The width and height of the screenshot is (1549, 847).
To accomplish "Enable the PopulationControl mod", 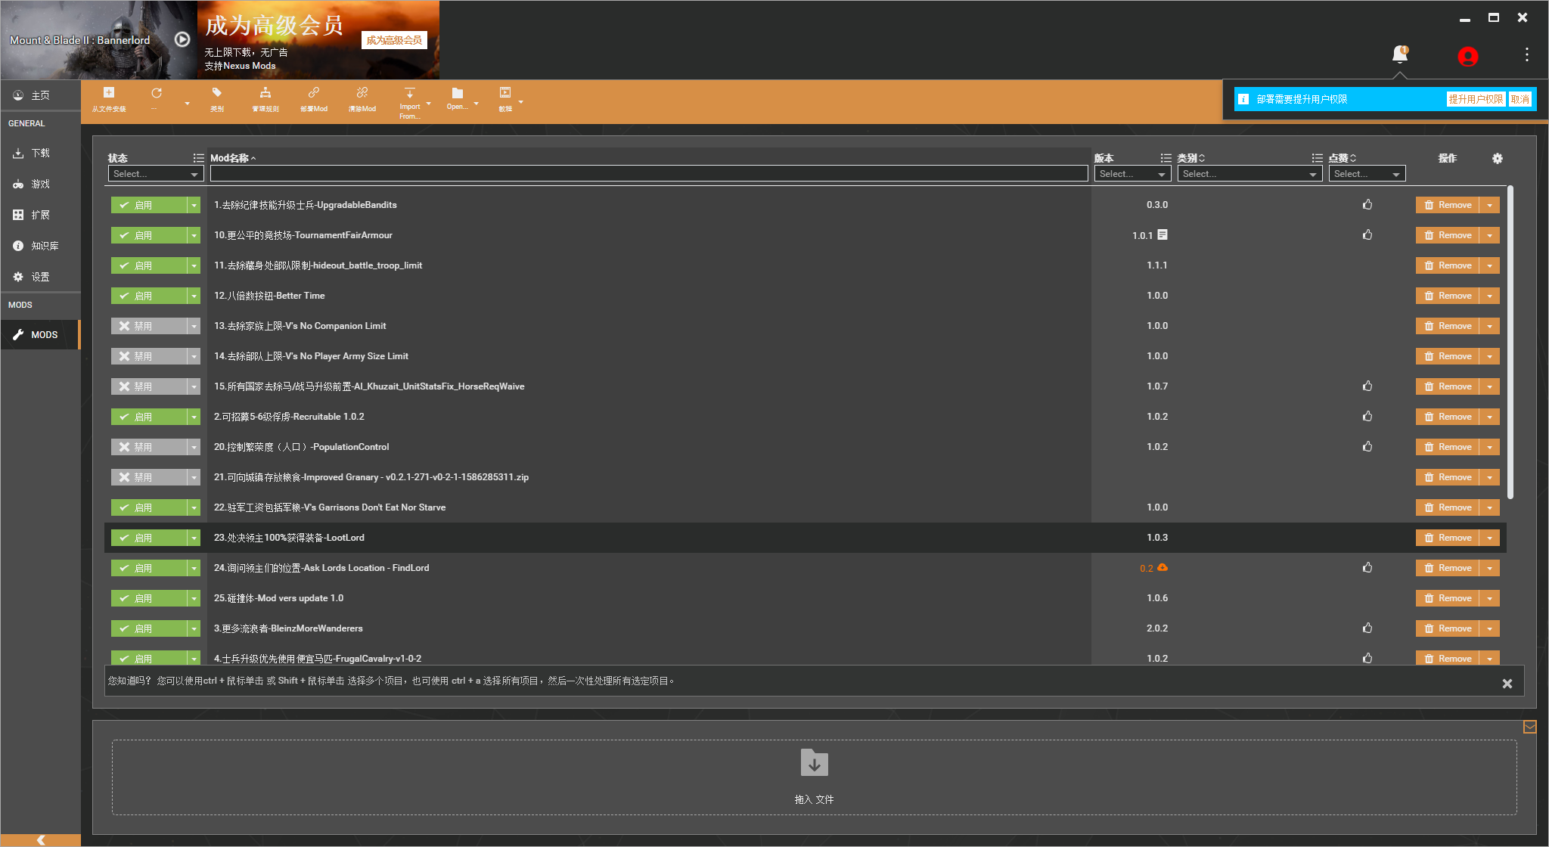I will click(x=148, y=447).
